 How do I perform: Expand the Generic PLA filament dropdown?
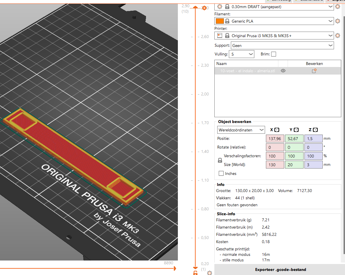(330, 21)
